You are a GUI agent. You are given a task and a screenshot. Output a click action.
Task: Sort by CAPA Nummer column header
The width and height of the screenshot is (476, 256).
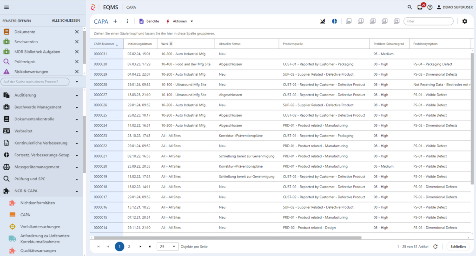coord(106,44)
